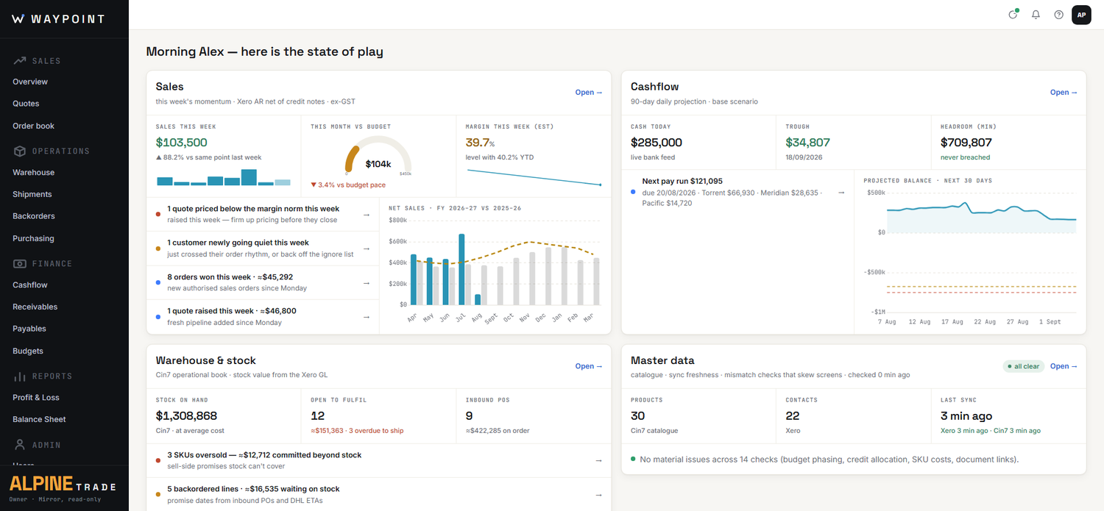
Task: Click the $103,500 sales this week value
Action: (182, 143)
